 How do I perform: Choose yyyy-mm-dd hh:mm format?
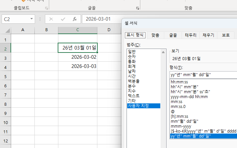(203, 97)
